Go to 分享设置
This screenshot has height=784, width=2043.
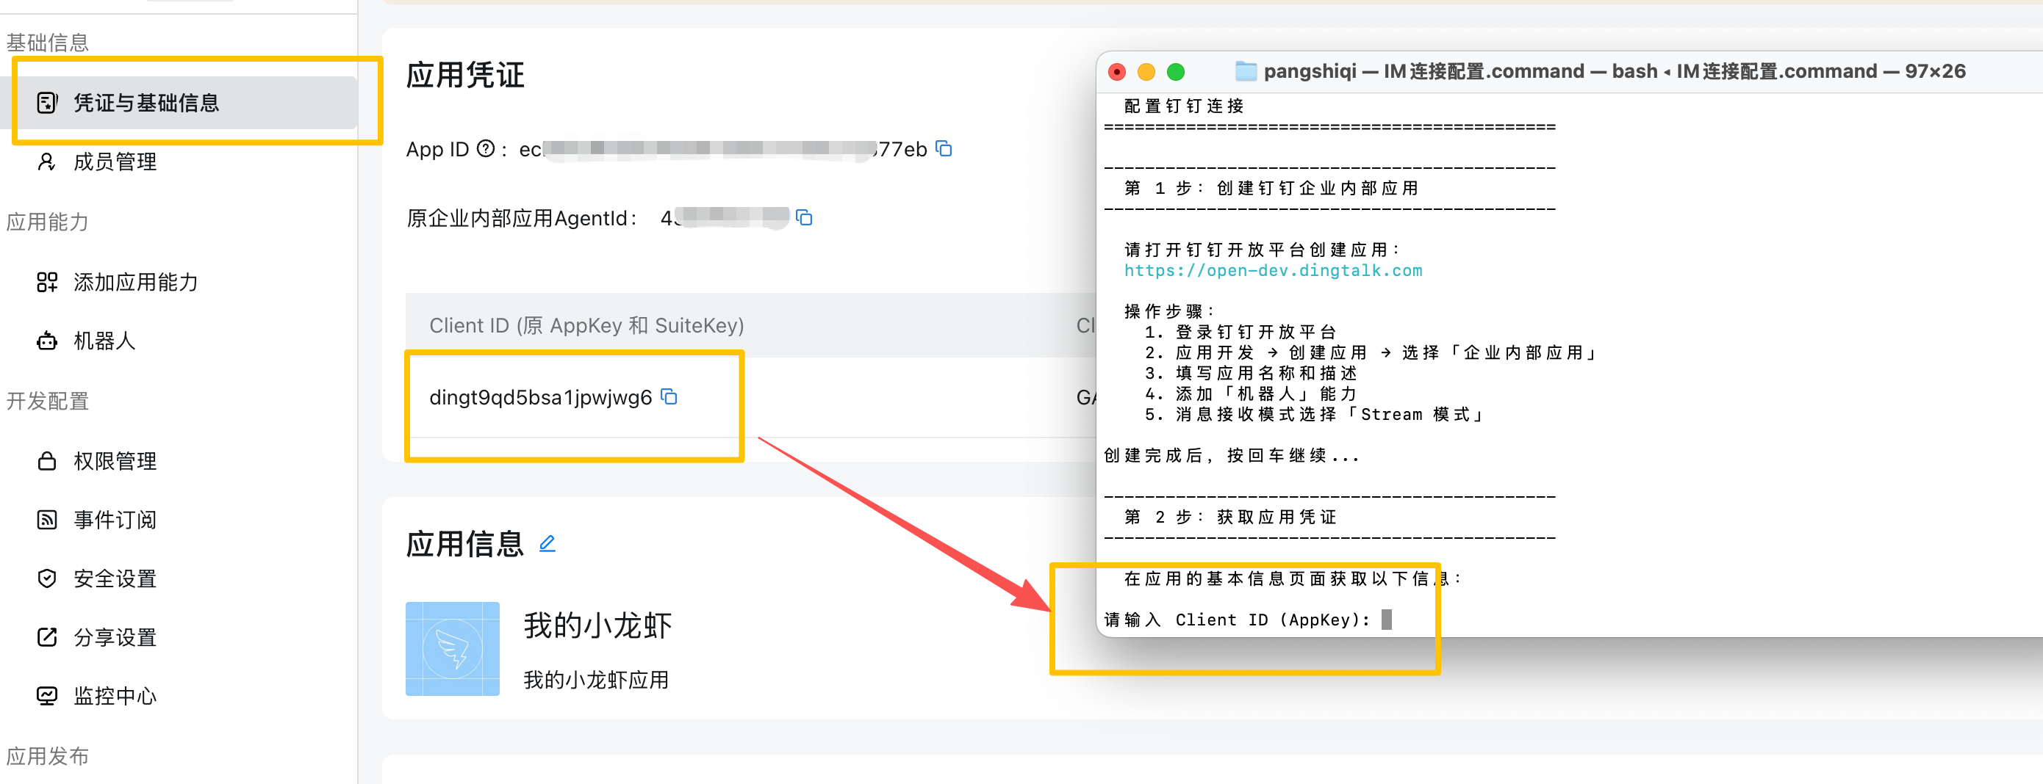point(115,637)
